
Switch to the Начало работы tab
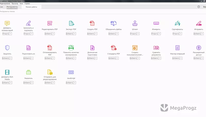point(31,7)
